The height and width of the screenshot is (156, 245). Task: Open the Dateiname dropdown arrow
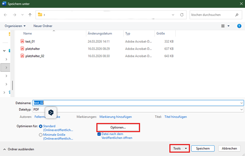click(241, 103)
